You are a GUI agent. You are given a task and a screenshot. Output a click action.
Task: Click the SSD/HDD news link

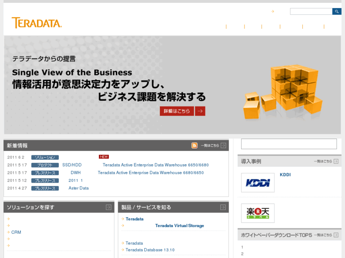click(72, 165)
